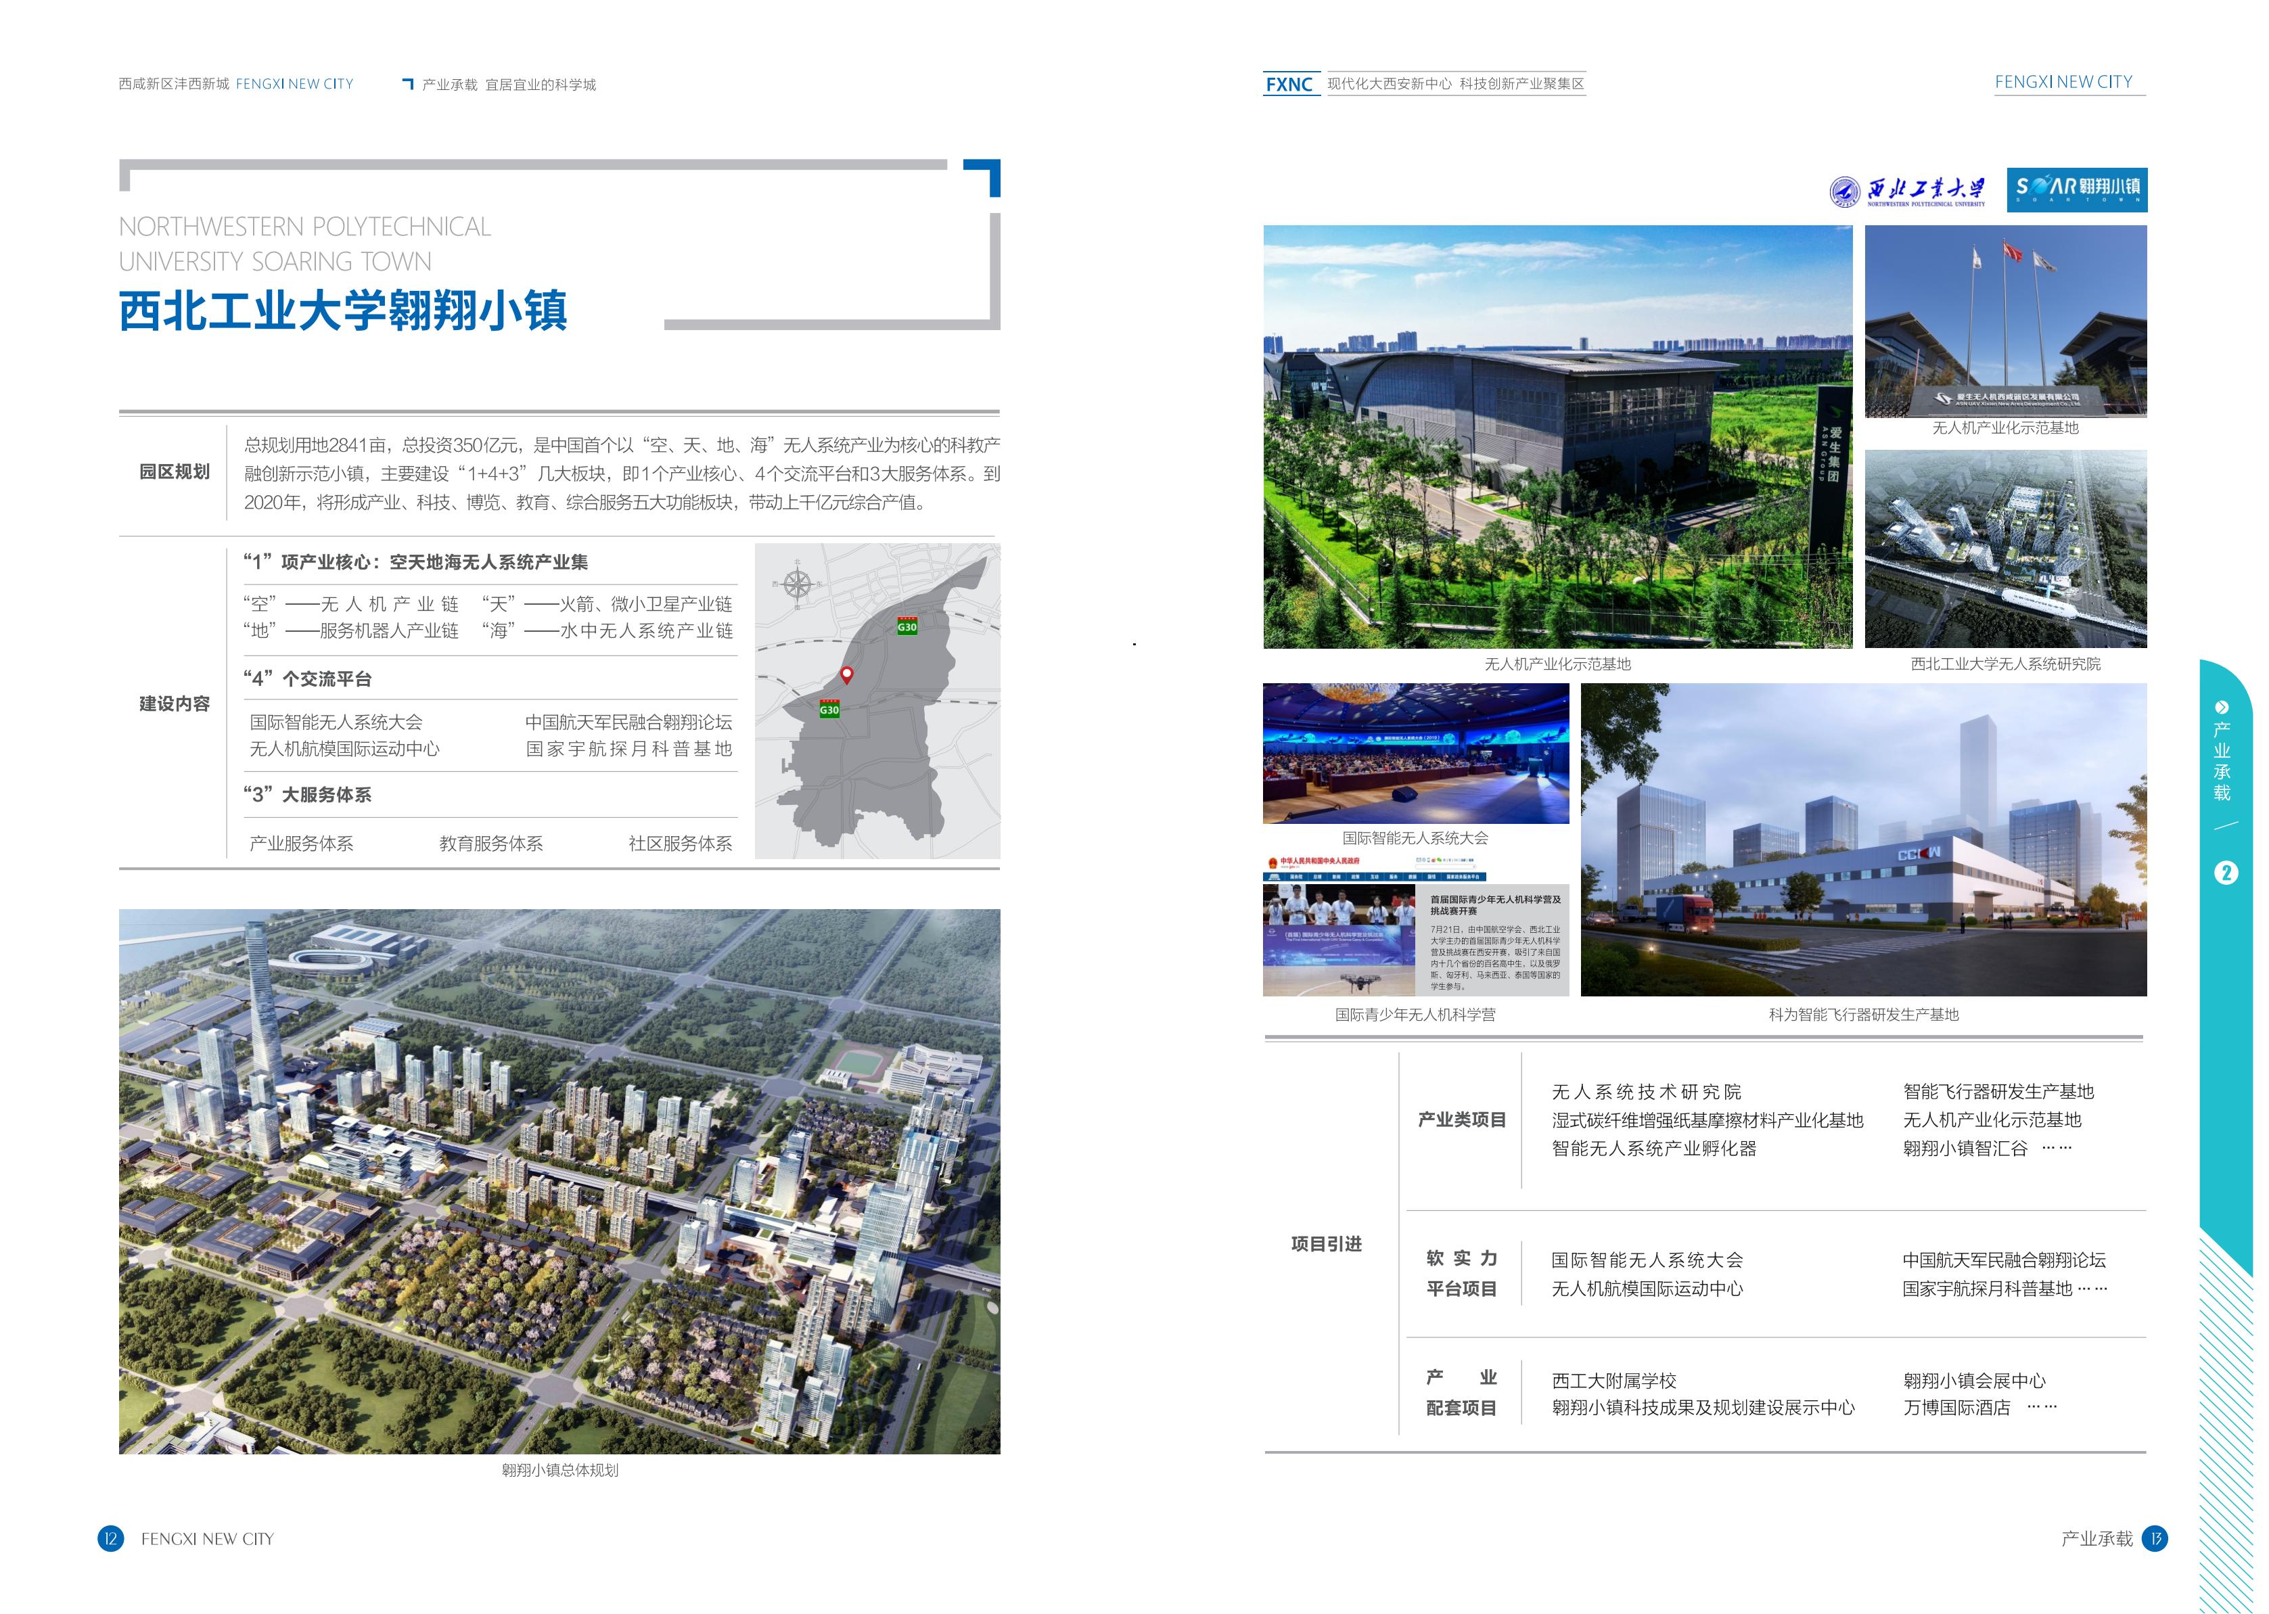Click 翱翔小镇智汇谷
The width and height of the screenshot is (2269, 1614).
tap(1965, 1149)
